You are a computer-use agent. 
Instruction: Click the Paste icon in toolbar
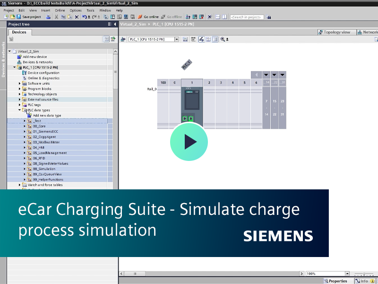(x=70, y=17)
